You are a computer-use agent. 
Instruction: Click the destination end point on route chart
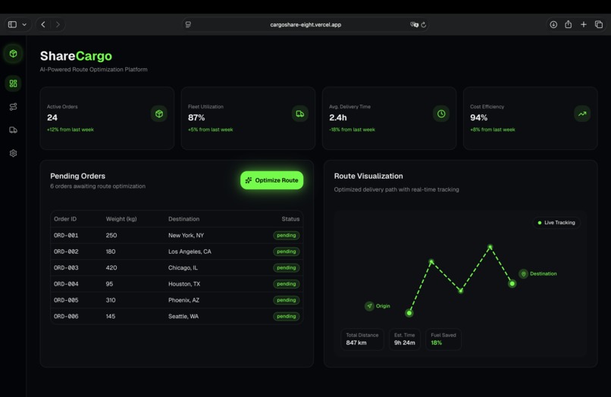pyautogui.click(x=512, y=283)
